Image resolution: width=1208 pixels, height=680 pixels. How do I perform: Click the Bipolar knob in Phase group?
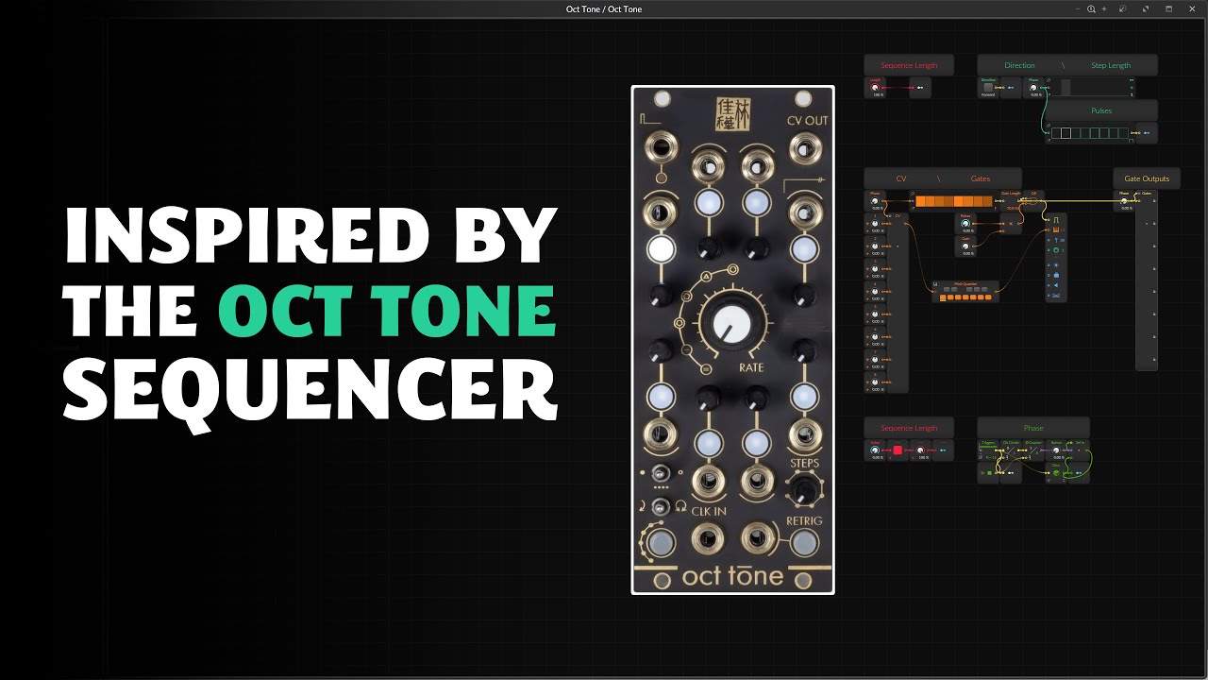(x=1056, y=450)
